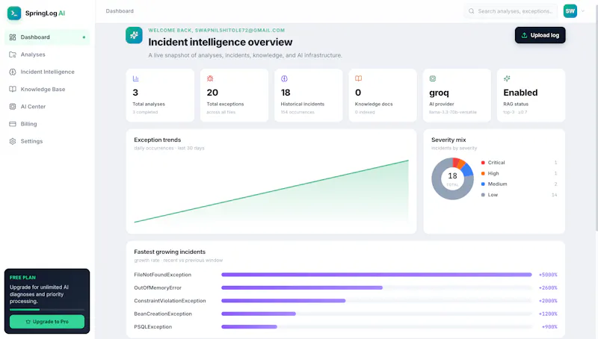Screen dimensions: 598x339
Task: Open the Dashboard menu item
Action: click(47, 37)
